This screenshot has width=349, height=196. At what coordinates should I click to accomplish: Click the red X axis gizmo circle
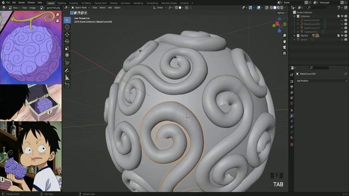278,23
